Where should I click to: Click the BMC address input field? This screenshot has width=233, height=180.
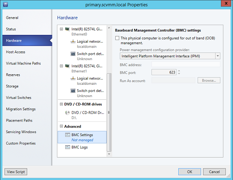point(185,64)
